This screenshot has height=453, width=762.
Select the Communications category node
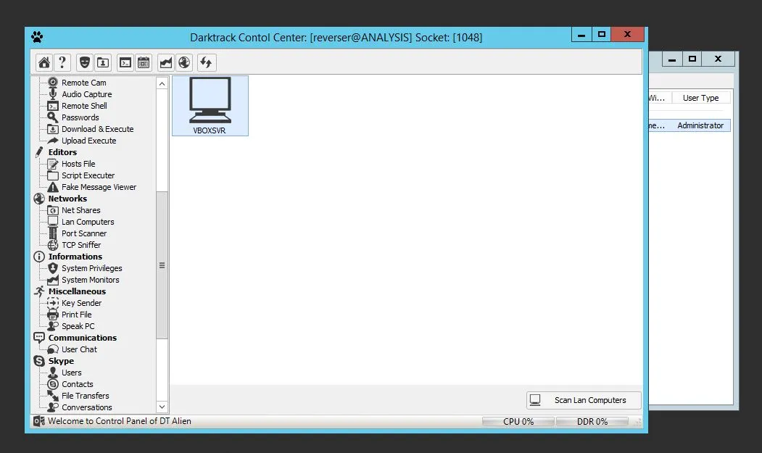tap(82, 338)
